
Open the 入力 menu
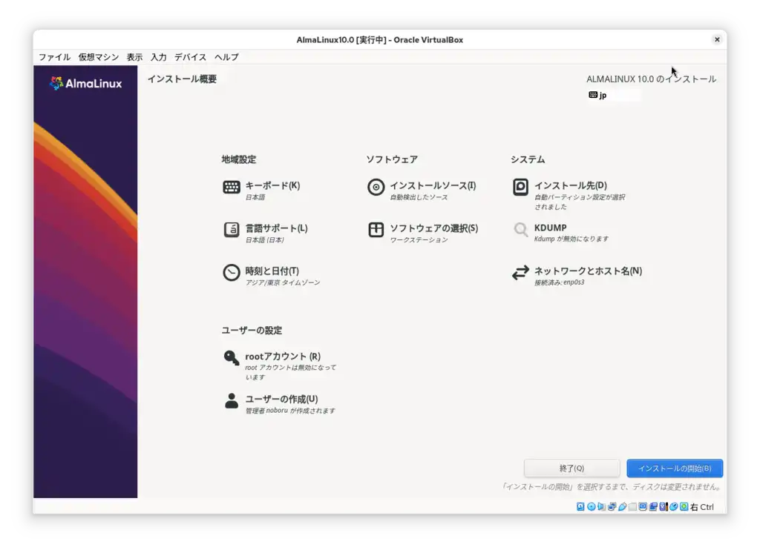[158, 56]
